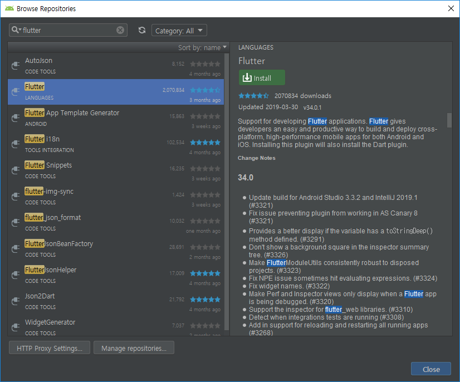Click the search magnifier icon
Screen dimensions: 460x382
click(16, 30)
